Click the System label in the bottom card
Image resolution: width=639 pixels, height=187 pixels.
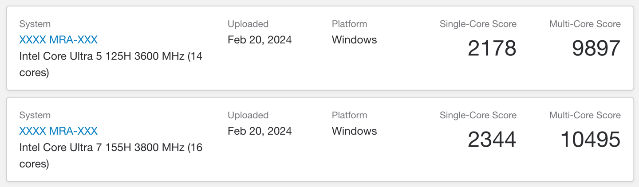point(35,115)
